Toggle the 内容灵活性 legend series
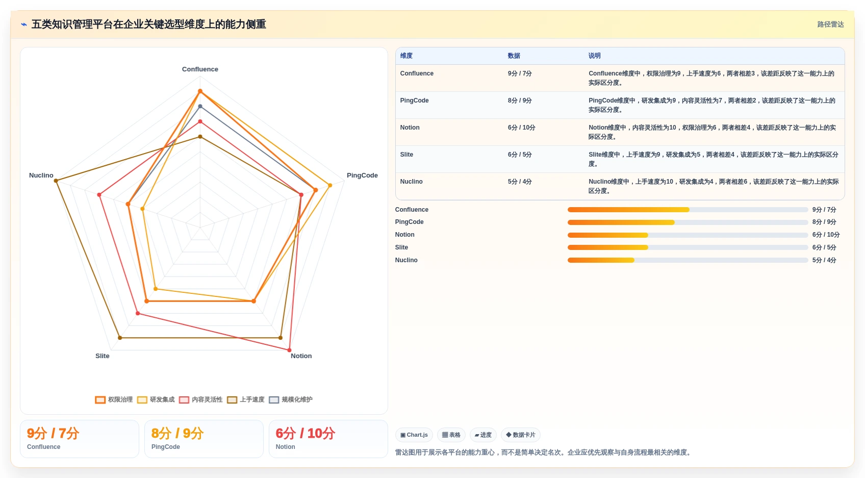865x478 pixels. coord(201,399)
